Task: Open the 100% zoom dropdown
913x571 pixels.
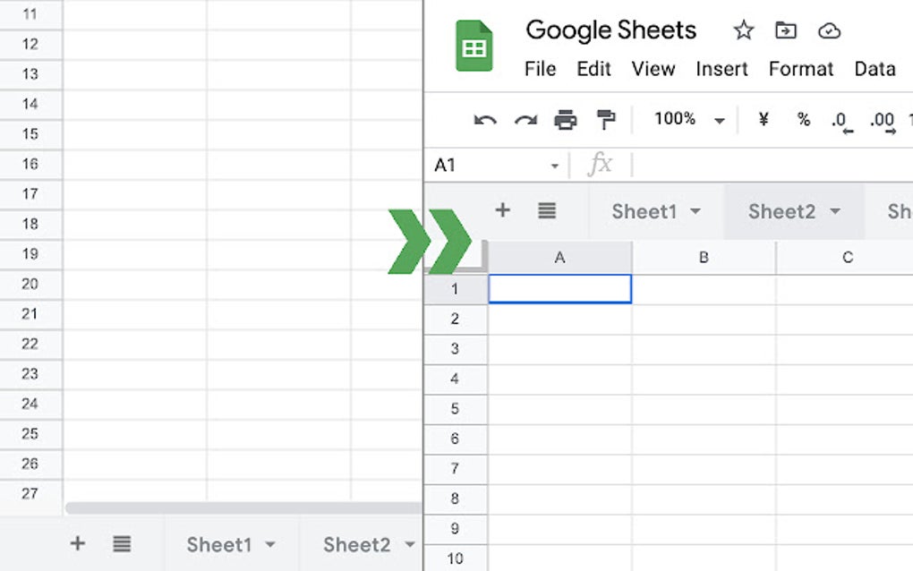Action: click(719, 121)
